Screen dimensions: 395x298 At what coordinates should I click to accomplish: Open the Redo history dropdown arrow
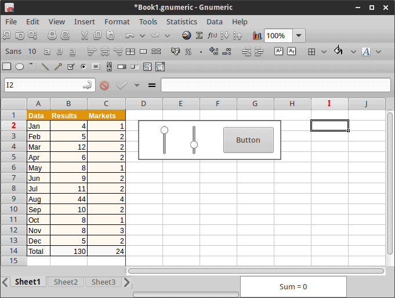tap(167, 36)
